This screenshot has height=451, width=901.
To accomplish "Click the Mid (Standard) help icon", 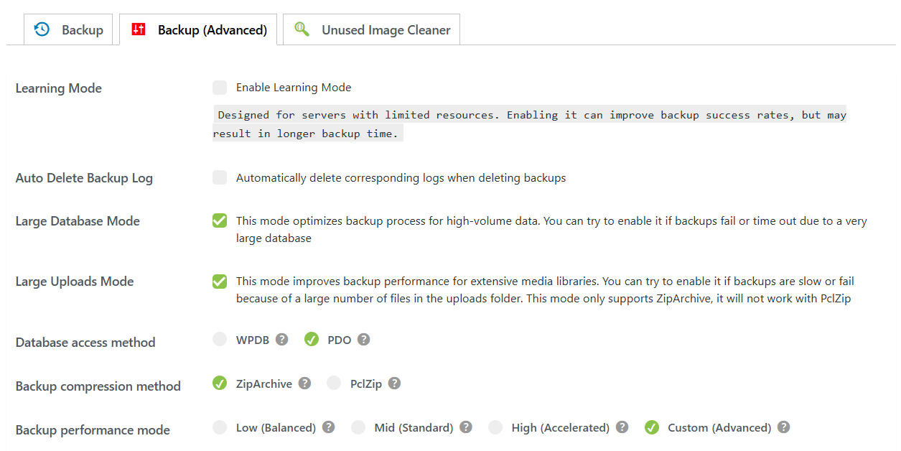I will click(x=466, y=427).
